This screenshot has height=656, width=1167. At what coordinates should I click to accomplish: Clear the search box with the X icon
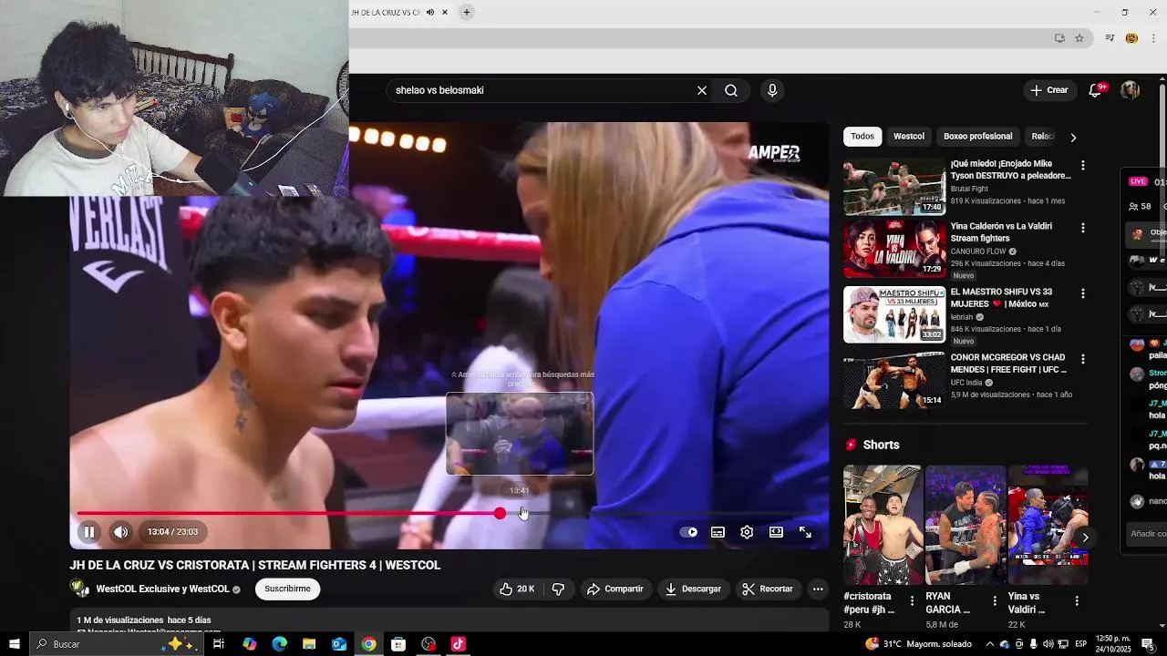click(x=702, y=90)
